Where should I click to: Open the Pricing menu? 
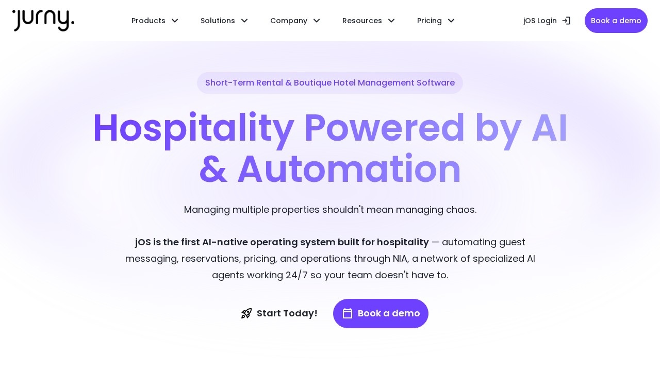(x=436, y=21)
